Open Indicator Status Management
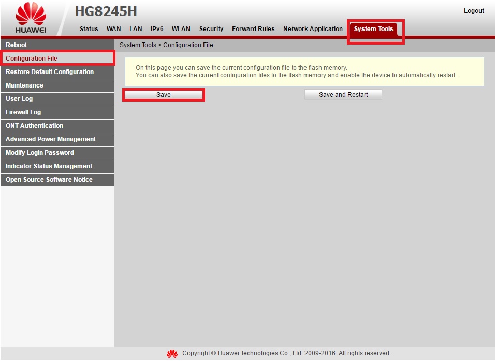Screen dimensions: 495x361 click(57, 166)
